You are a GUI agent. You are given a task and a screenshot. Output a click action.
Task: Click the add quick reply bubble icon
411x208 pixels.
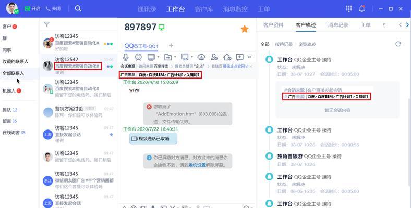239,57
